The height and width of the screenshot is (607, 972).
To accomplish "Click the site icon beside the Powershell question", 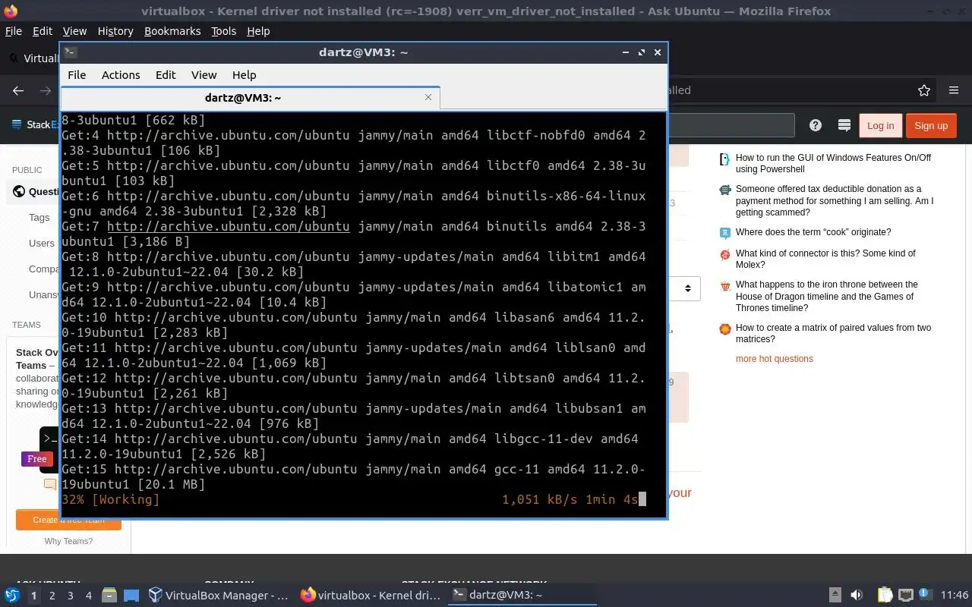I will [725, 159].
